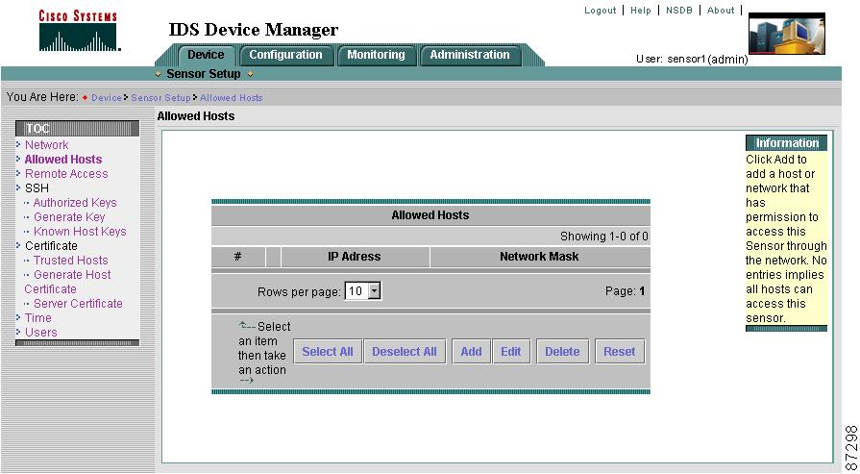Select the Sensor Setup submenu item
The image size is (860, 474).
[x=204, y=74]
